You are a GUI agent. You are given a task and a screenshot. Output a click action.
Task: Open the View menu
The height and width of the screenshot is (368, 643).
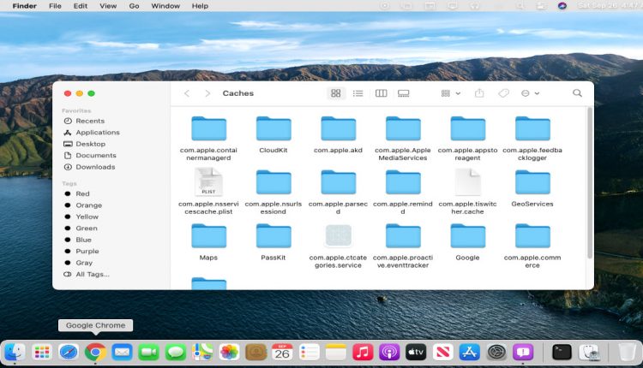pyautogui.click(x=108, y=6)
